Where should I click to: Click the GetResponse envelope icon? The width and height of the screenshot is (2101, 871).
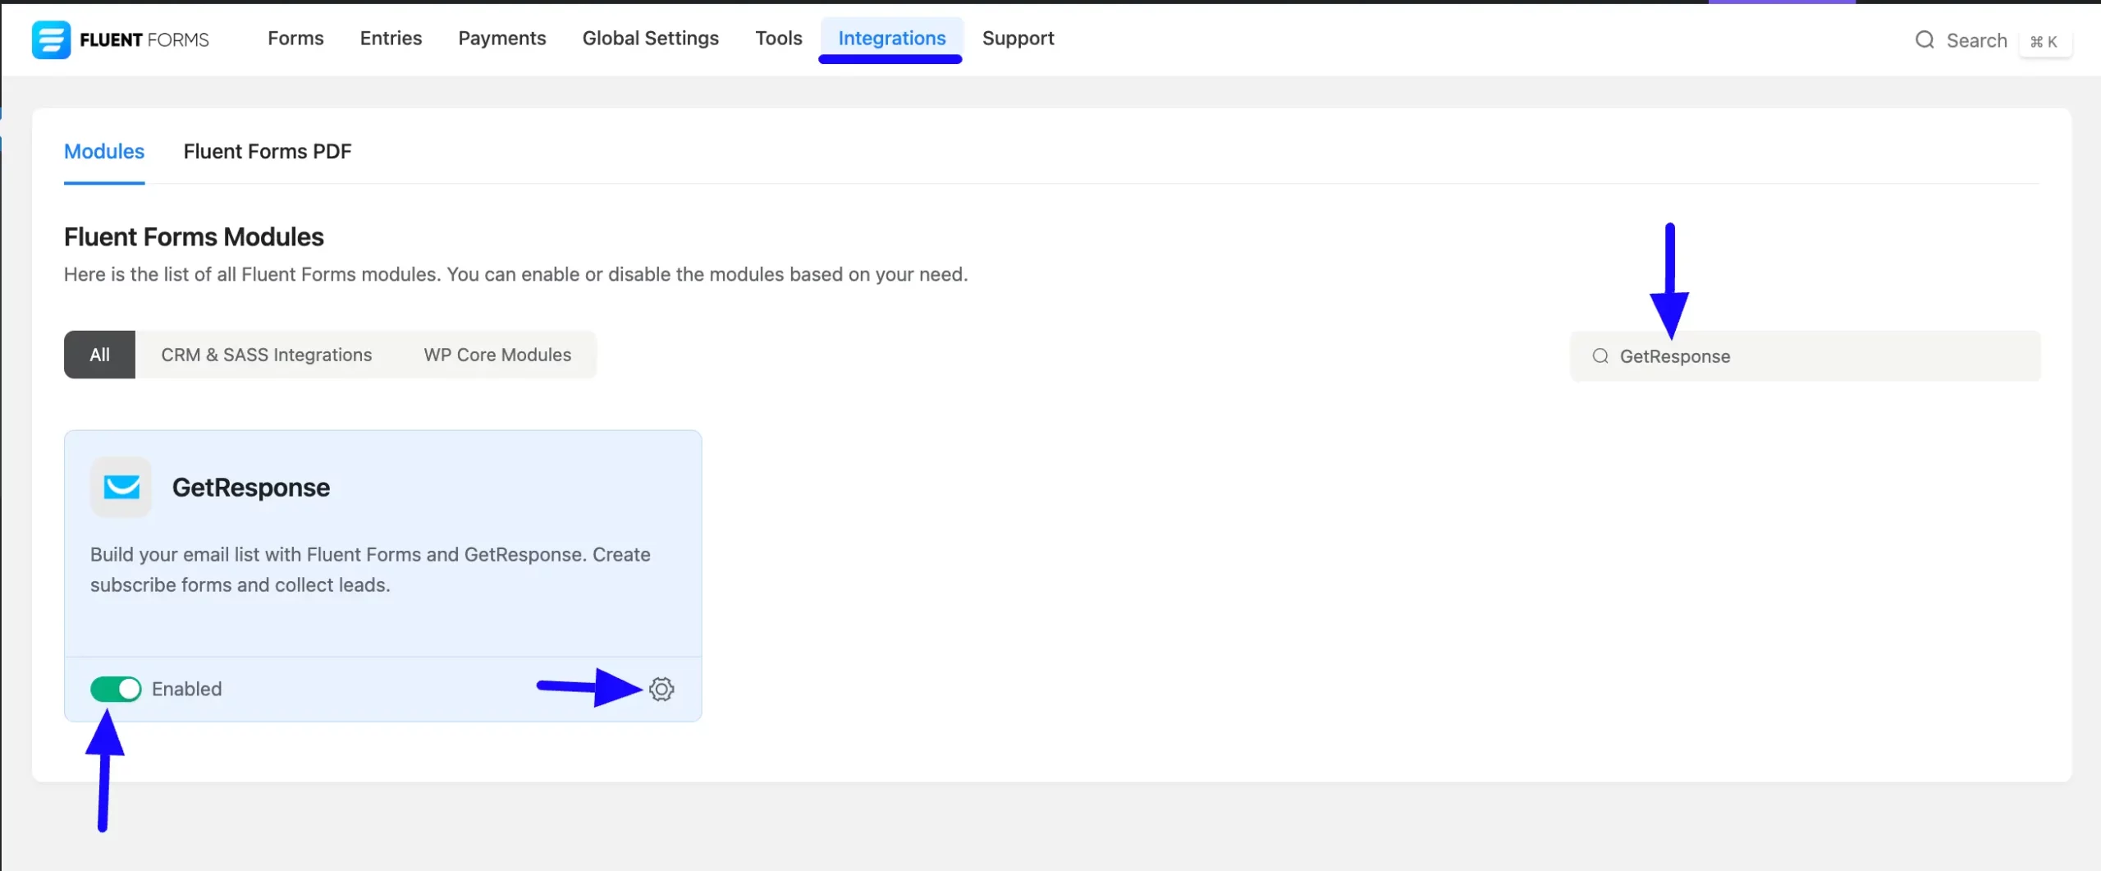[x=121, y=487]
